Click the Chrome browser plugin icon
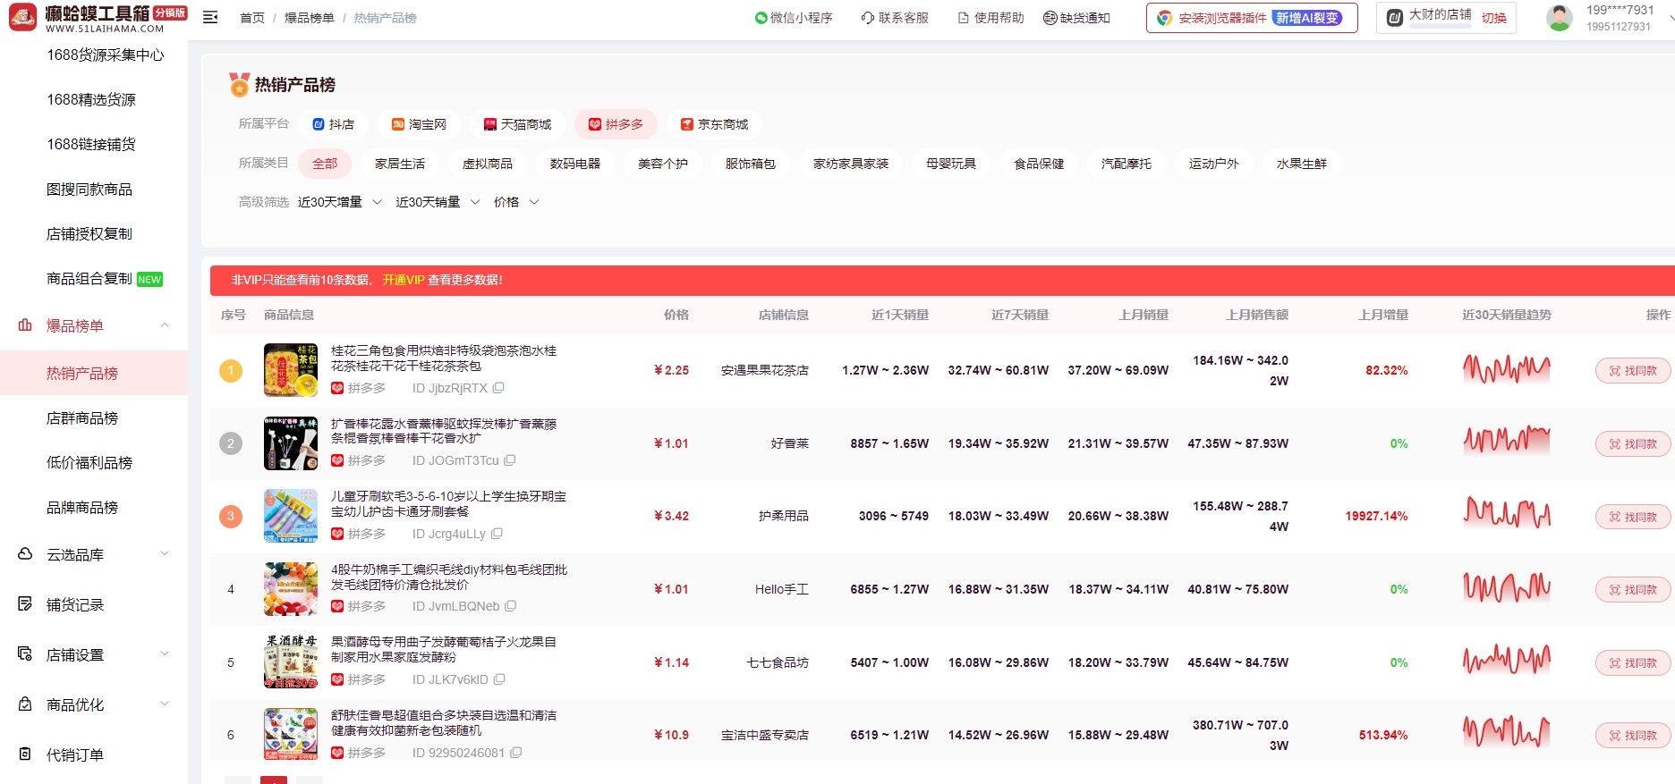 [1164, 18]
